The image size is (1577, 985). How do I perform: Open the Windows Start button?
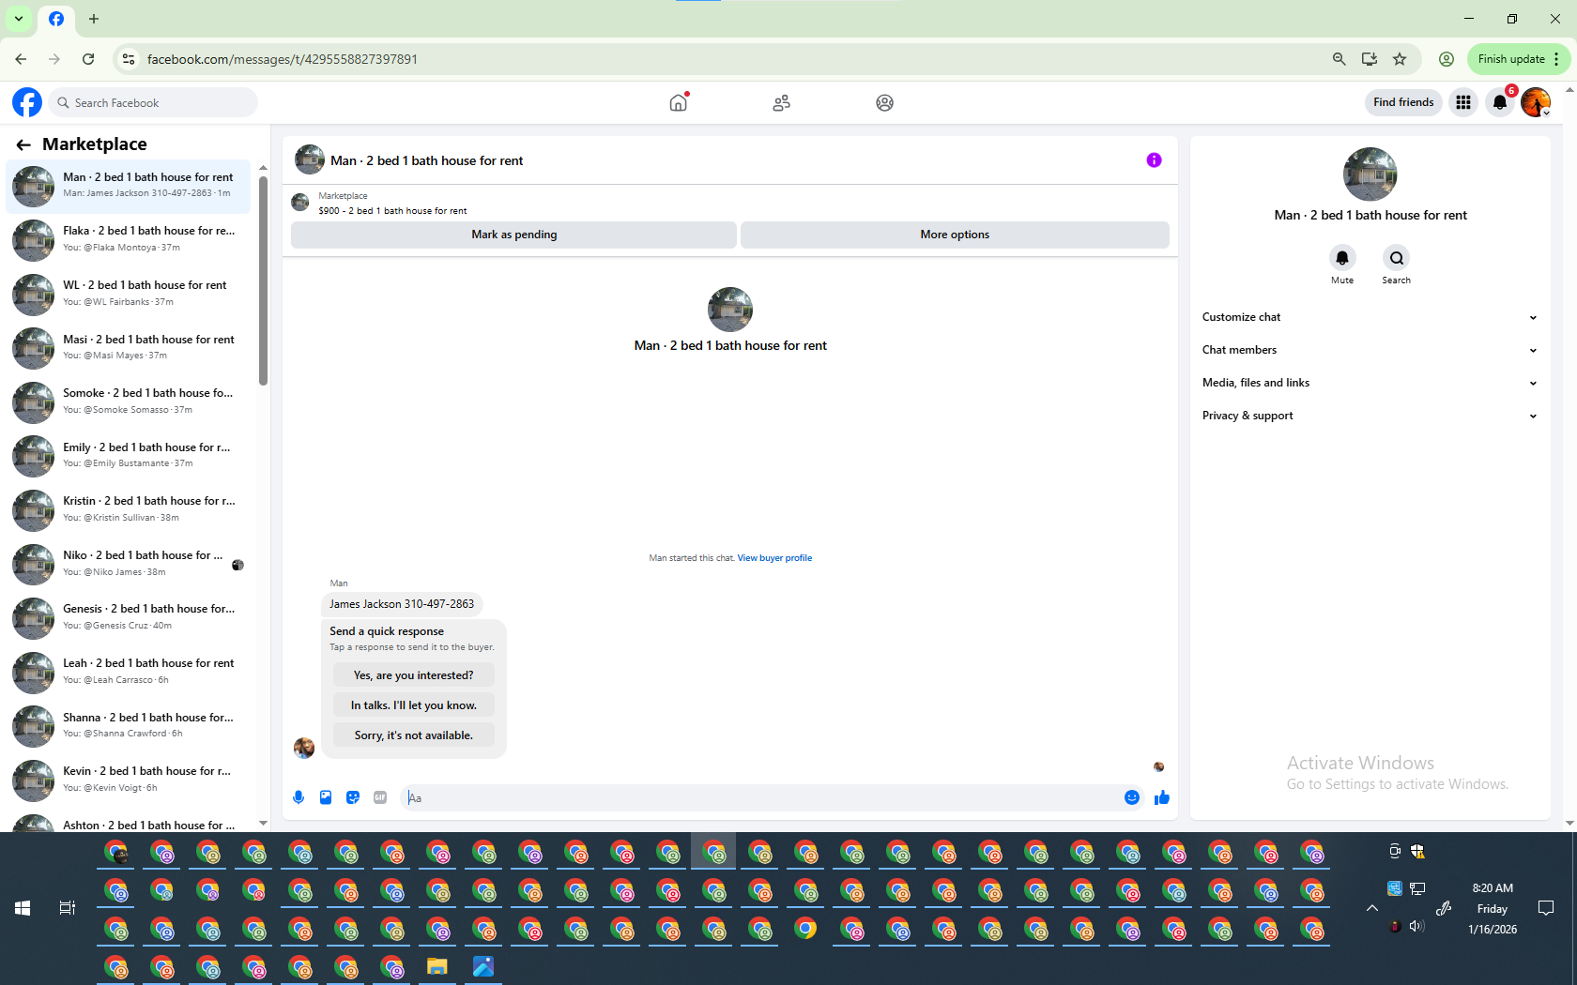(x=23, y=908)
